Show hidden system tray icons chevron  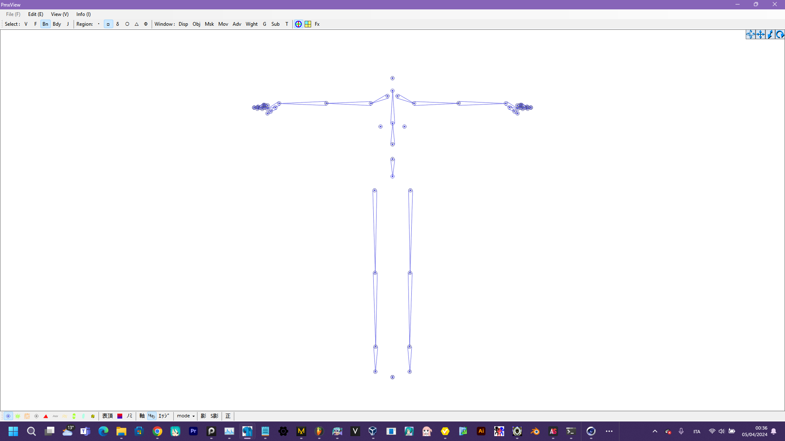(x=655, y=431)
